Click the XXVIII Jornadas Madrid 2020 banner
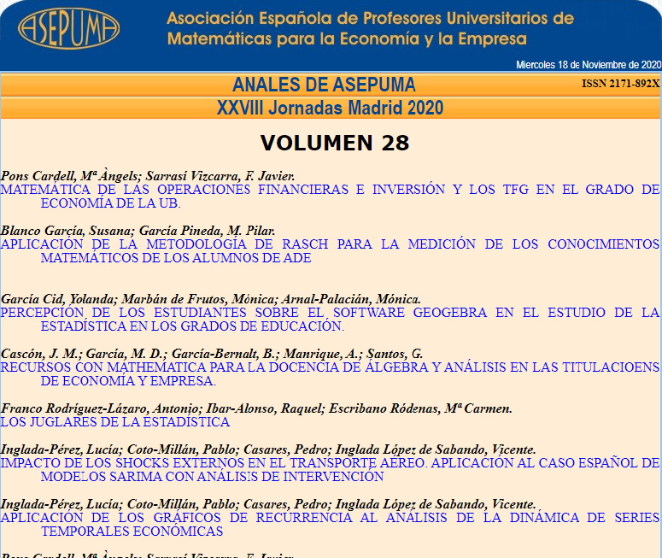Image resolution: width=662 pixels, height=558 pixels. tap(330, 108)
